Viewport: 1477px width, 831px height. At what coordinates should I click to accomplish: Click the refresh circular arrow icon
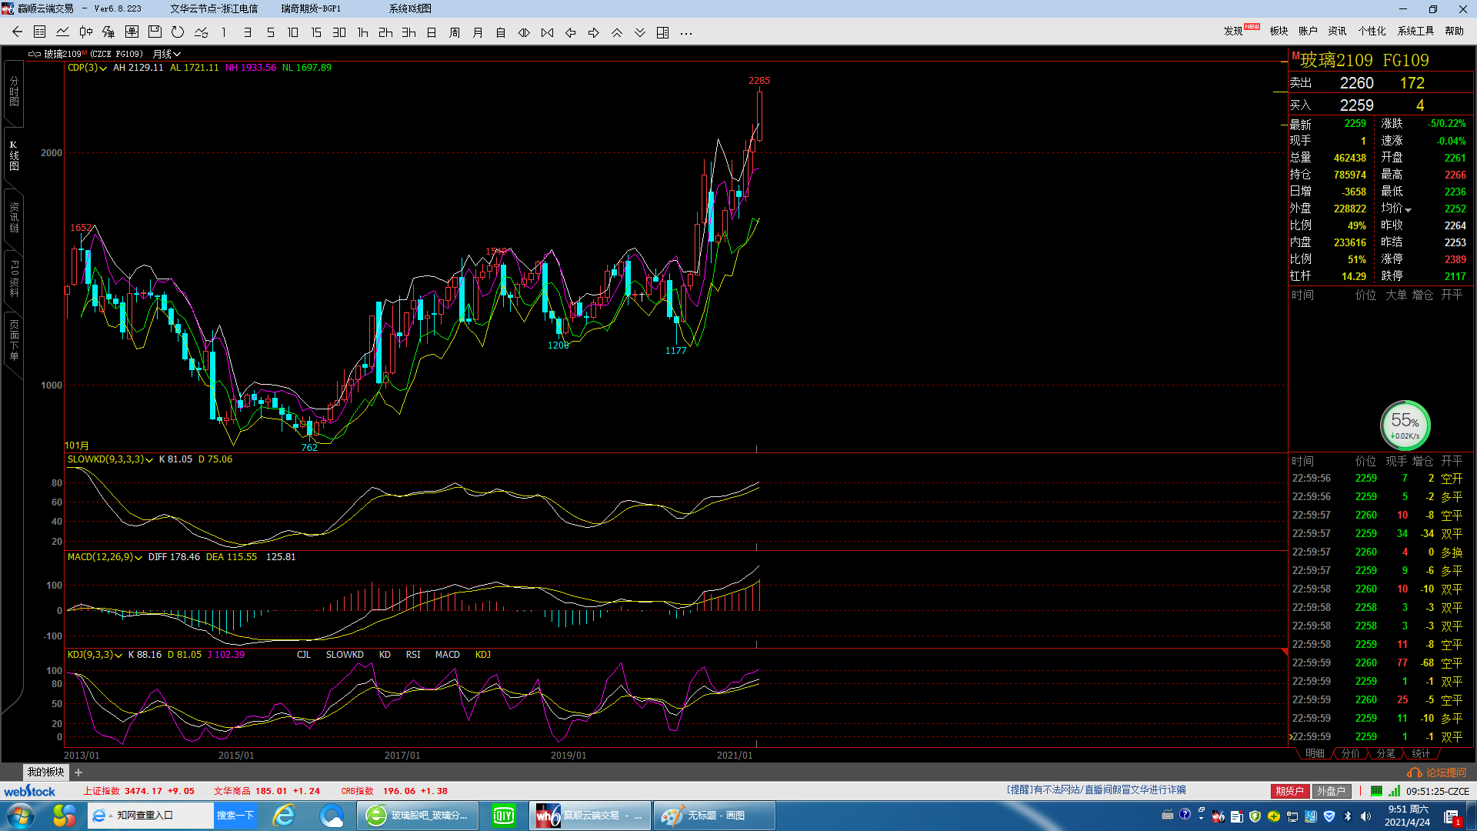point(178,32)
